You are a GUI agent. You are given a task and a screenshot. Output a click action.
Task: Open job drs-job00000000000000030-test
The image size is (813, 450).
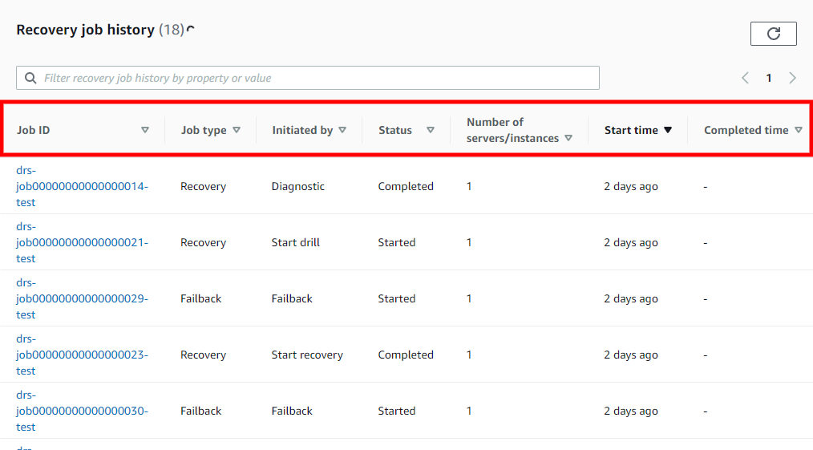pos(82,411)
